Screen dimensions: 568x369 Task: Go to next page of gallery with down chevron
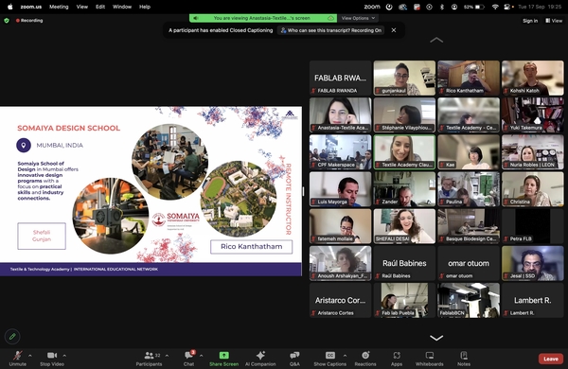click(x=436, y=338)
